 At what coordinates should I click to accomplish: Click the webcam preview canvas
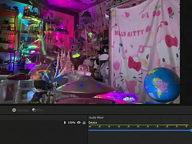90,52
